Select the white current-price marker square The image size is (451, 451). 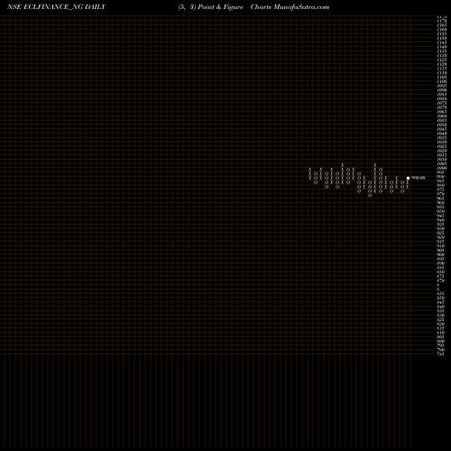pos(408,178)
